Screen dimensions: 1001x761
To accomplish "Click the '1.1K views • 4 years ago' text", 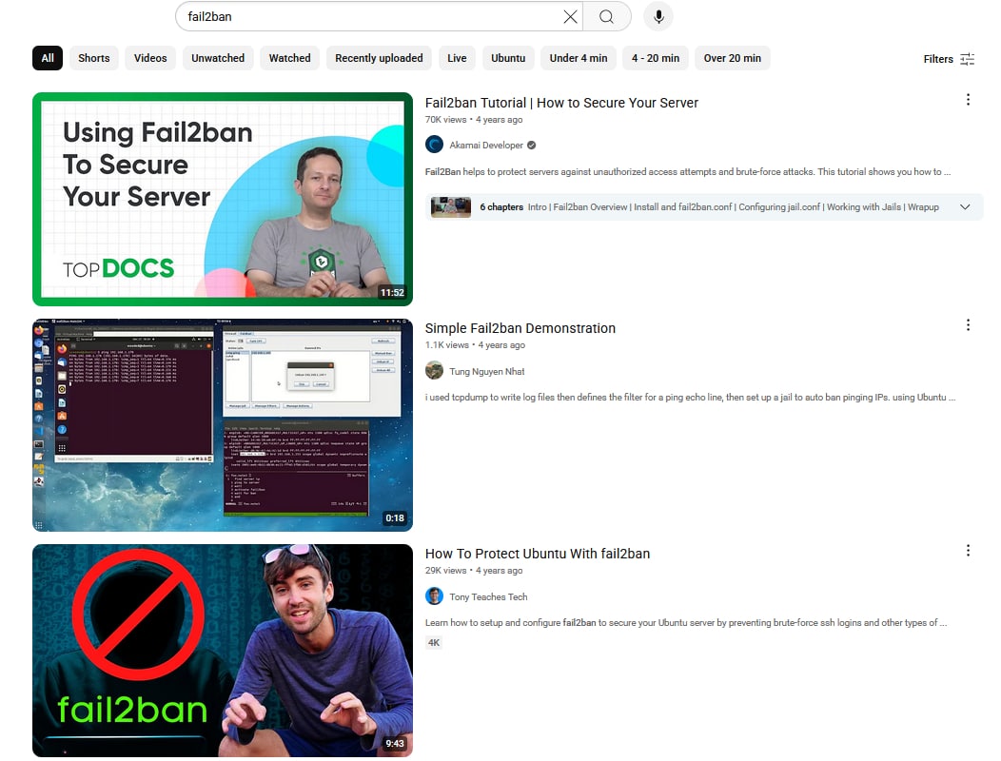I will click(475, 344).
